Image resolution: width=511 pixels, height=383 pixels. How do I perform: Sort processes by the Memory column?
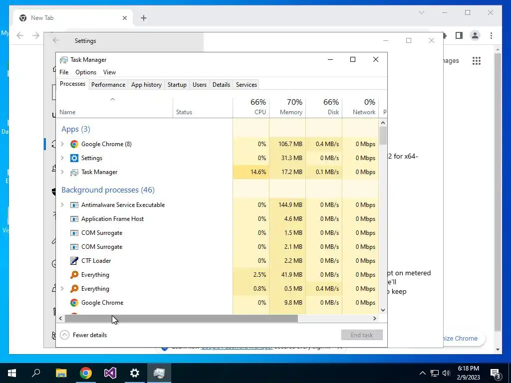(x=287, y=107)
